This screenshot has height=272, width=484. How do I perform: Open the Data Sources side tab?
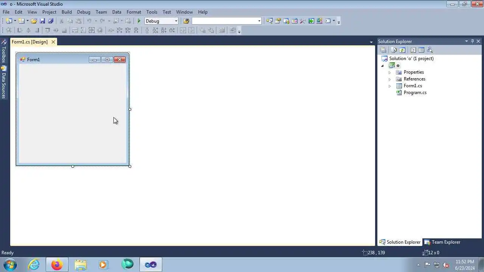4,82
